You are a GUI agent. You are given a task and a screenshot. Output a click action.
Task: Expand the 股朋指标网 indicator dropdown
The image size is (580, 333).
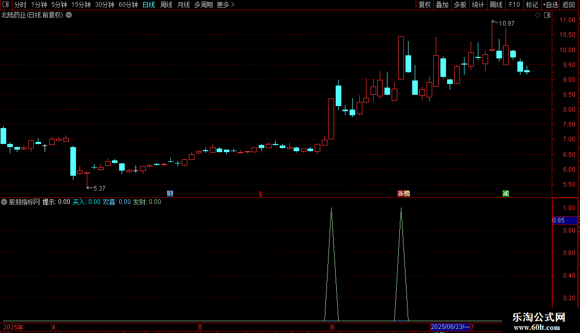[x=4, y=202]
